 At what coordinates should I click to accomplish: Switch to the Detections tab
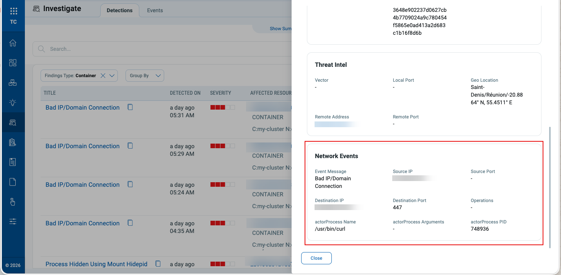(x=119, y=10)
